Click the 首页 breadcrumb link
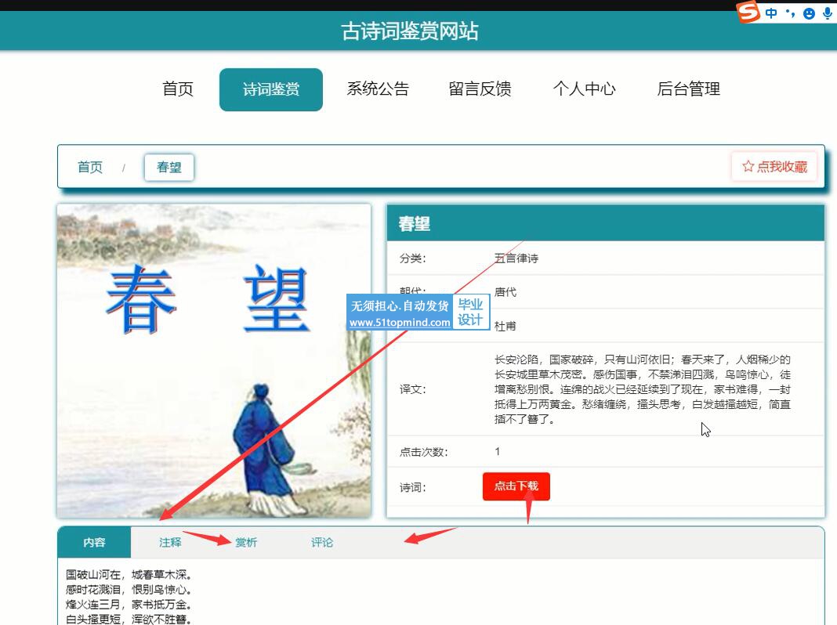Screen dimensions: 837x625 (x=89, y=168)
